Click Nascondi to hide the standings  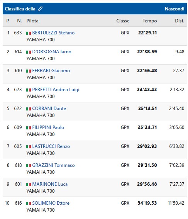coord(174,9)
